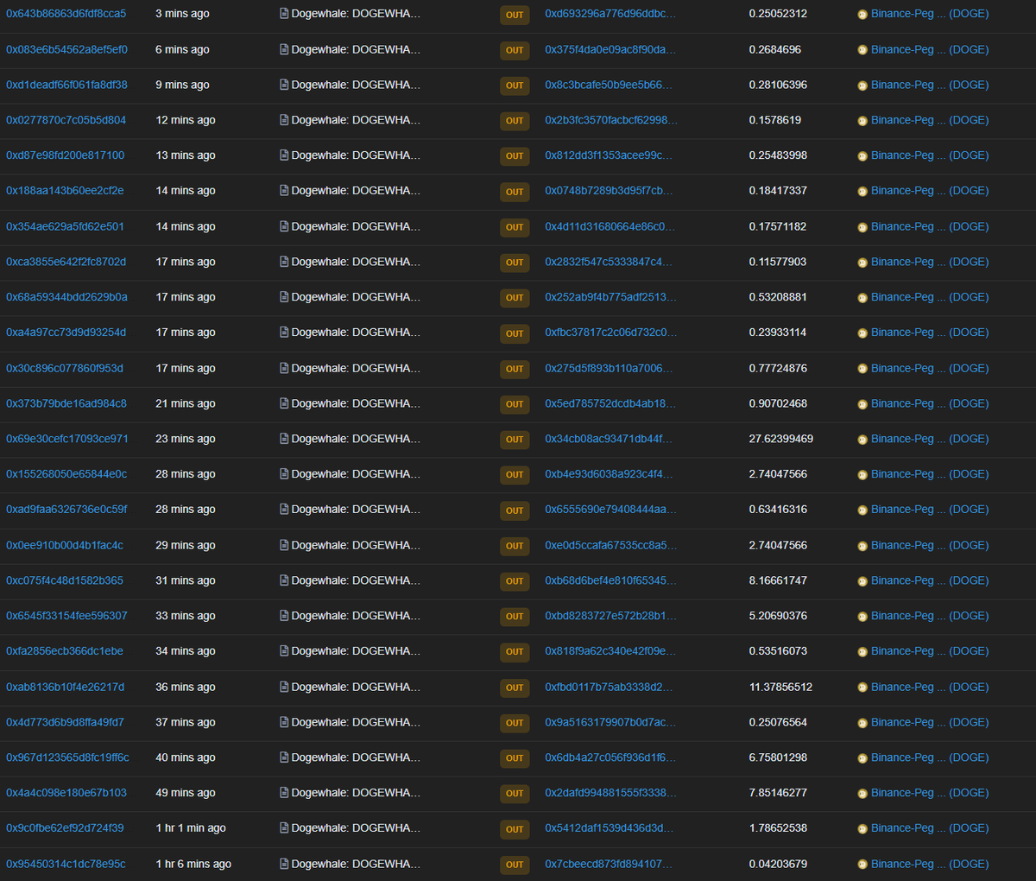1036x881 pixels.
Task: Open transaction hash 0x188aa143b60ee2cf2e
Action: pyautogui.click(x=65, y=191)
